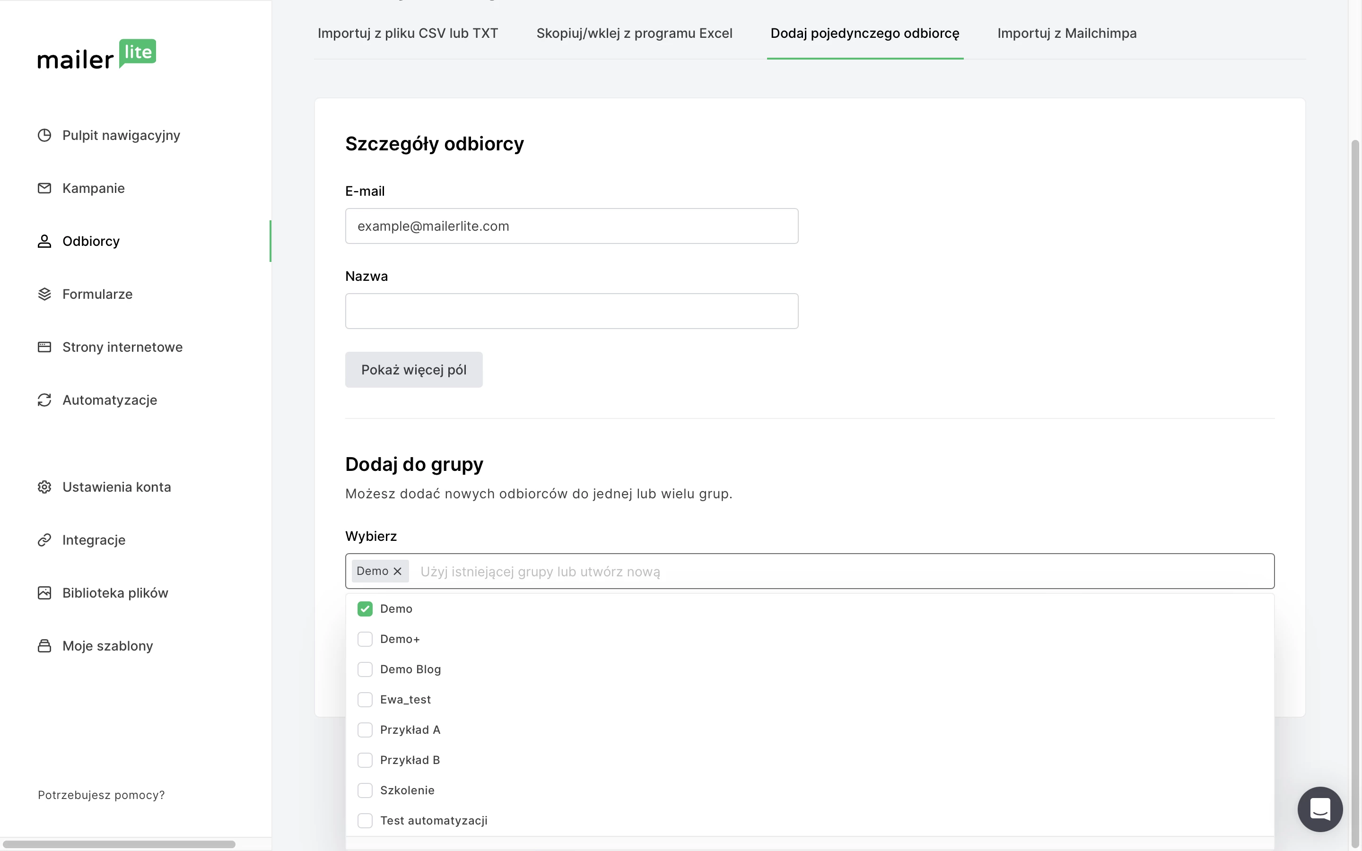1362x851 pixels.
Task: Click the Pokaż więcej pól button
Action: click(414, 370)
